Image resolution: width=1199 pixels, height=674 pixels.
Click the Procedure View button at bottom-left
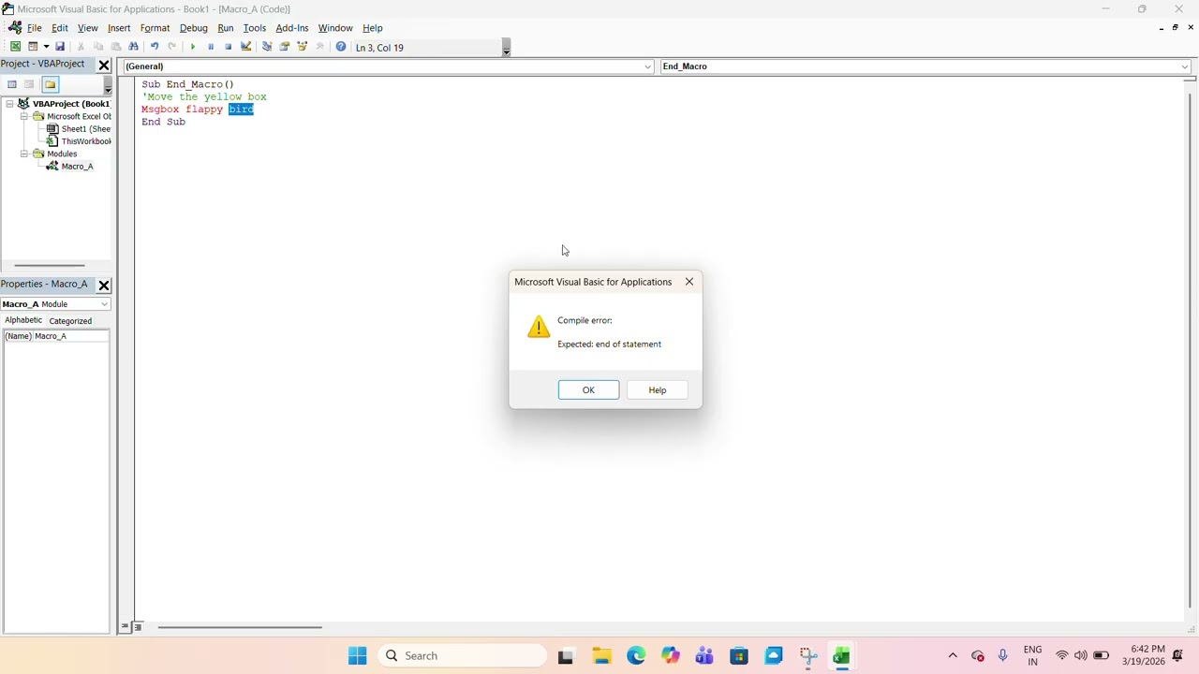pyautogui.click(x=125, y=627)
